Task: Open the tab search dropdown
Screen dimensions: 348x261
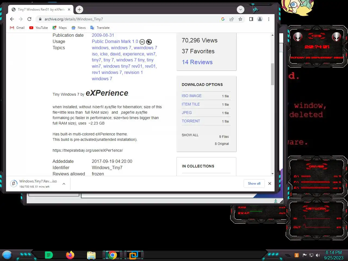Action: pyautogui.click(x=240, y=10)
